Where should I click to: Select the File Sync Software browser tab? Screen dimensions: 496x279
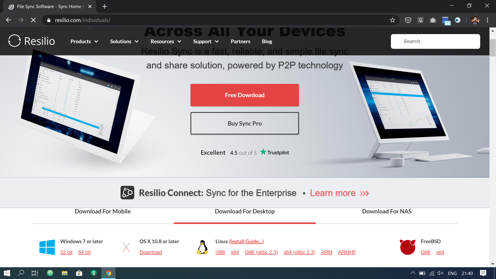click(x=49, y=6)
